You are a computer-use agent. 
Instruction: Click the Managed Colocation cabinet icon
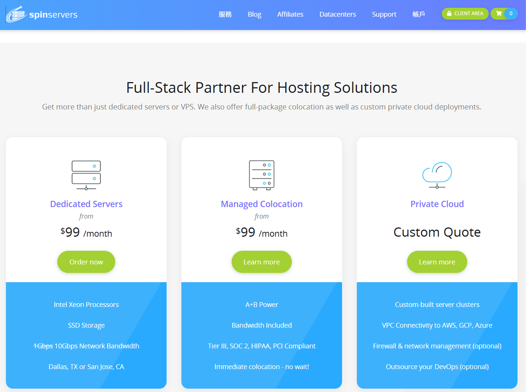[x=262, y=175]
